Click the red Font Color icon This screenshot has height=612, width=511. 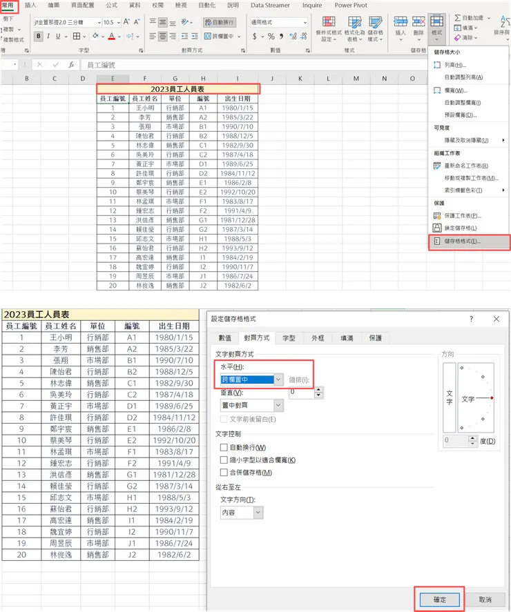[x=112, y=37]
